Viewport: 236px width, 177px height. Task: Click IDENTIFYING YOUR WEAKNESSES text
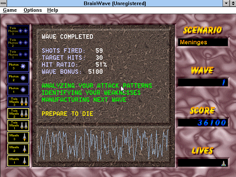click(x=91, y=93)
